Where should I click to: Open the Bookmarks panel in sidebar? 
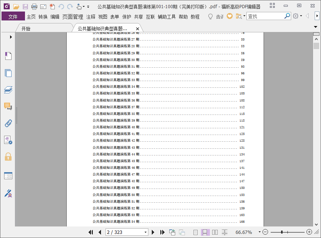(8, 56)
